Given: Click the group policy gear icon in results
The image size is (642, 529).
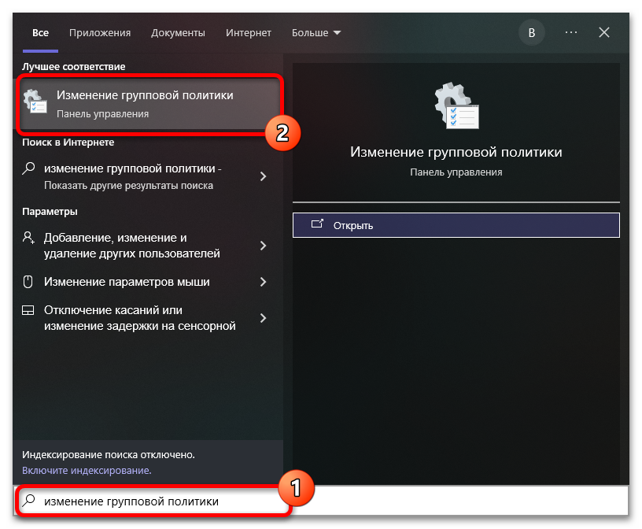Looking at the screenshot, I should [35, 102].
